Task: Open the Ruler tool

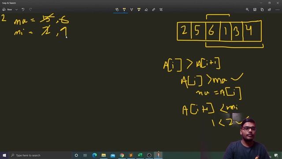Action: coord(153,10)
